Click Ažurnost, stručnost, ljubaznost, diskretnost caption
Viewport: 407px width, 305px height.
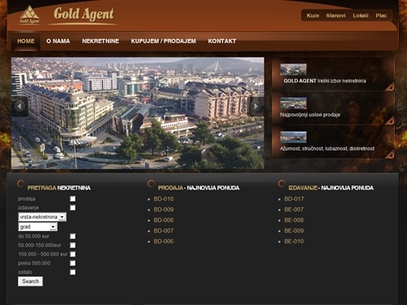tap(327, 149)
